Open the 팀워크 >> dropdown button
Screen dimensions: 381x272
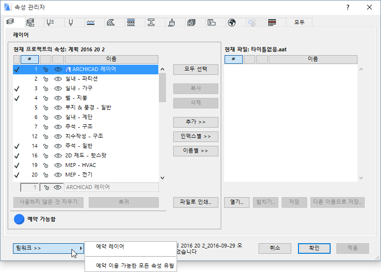(x=48, y=248)
